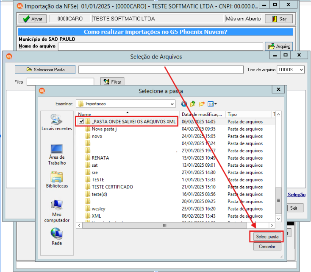The height and width of the screenshot is (272, 311).
Task: Click Selec. pasta button
Action: tap(267, 237)
